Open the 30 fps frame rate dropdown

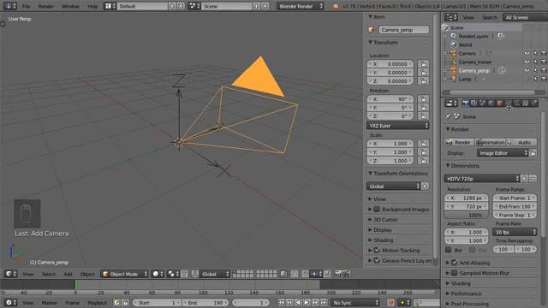pyautogui.click(x=515, y=232)
